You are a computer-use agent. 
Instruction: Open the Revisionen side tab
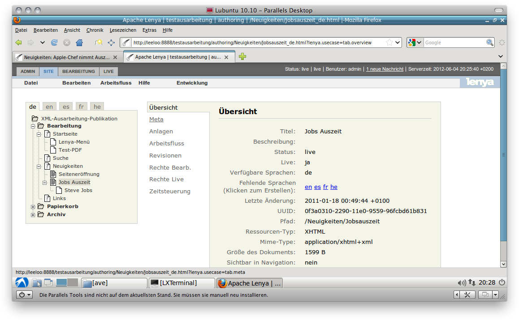pyautogui.click(x=165, y=155)
